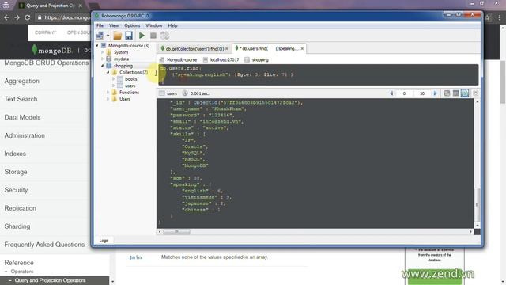Open the Logs panel at bottom
The width and height of the screenshot is (506, 285).
tap(104, 241)
